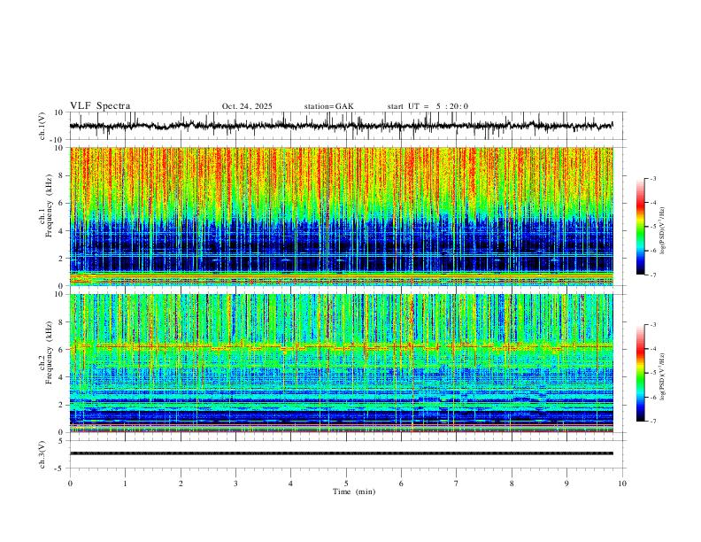Select the date text "Oct. 24, 2025"
701x542 pixels.
247,106
